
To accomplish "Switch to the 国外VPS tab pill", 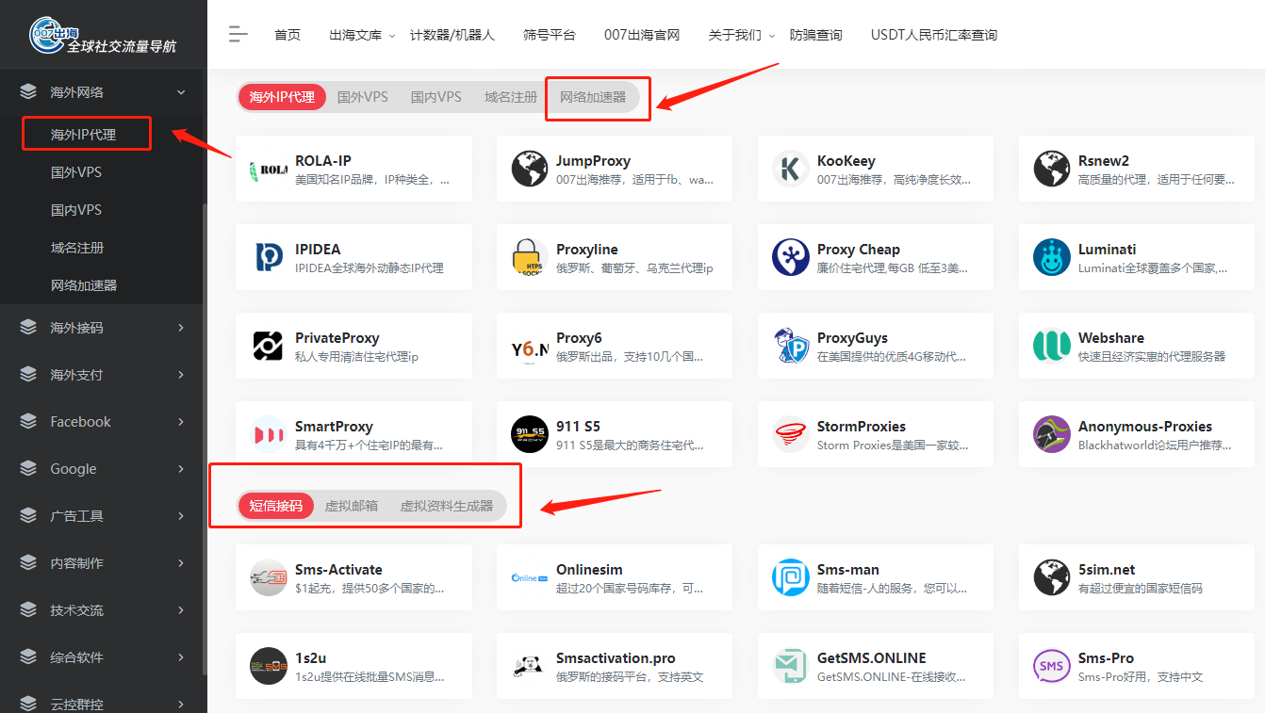I will (363, 97).
